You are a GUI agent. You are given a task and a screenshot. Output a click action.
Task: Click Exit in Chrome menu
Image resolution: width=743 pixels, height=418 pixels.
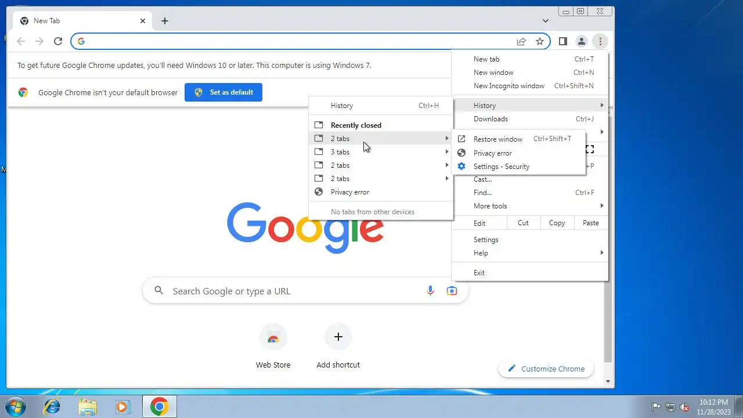[530, 273]
